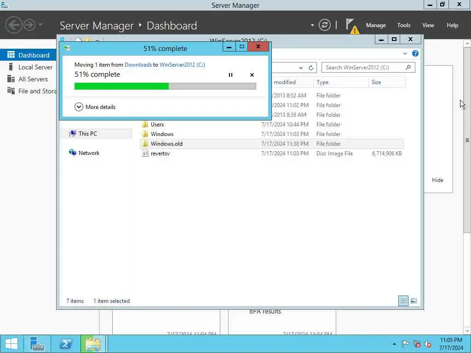Open navigation history dropdown arrow

[x=40, y=25]
